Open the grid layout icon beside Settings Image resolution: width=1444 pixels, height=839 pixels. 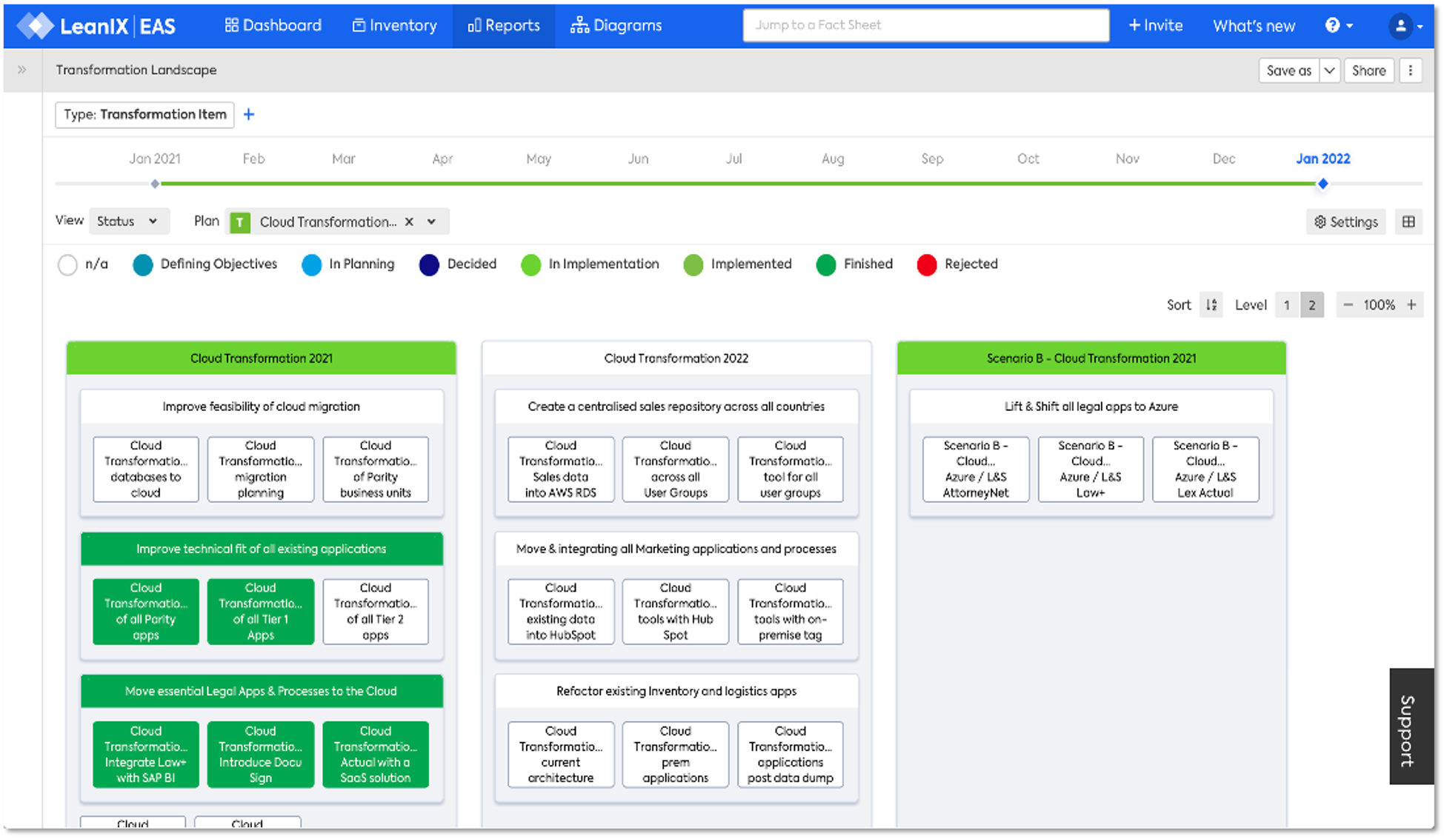click(1408, 221)
